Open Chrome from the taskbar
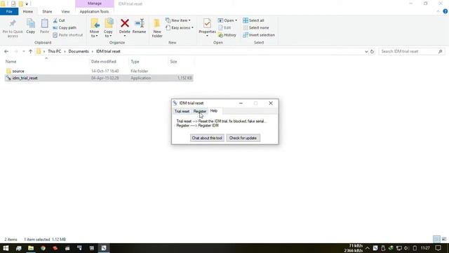The height and width of the screenshot is (253, 449). click(43, 248)
